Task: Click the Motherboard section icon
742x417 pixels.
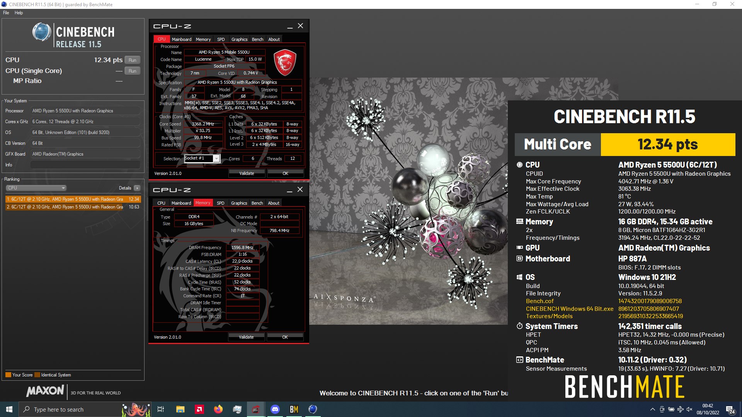Action: 519,259
